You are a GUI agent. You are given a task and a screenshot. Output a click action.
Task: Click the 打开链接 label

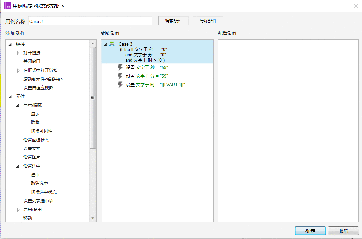(32, 53)
